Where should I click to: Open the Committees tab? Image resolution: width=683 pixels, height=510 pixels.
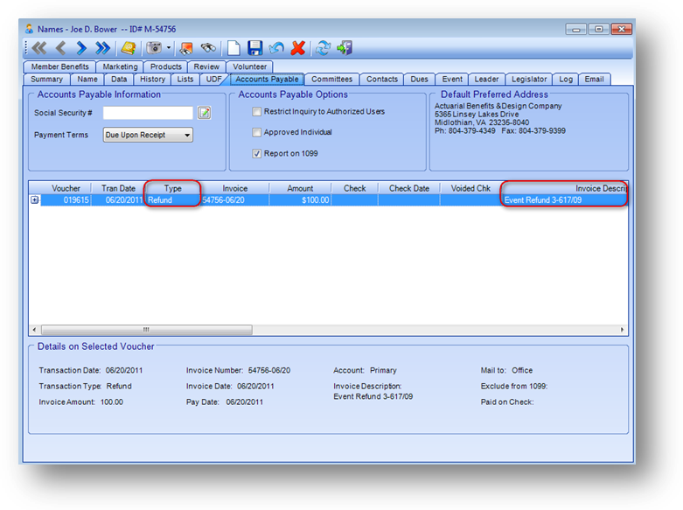[x=332, y=80]
